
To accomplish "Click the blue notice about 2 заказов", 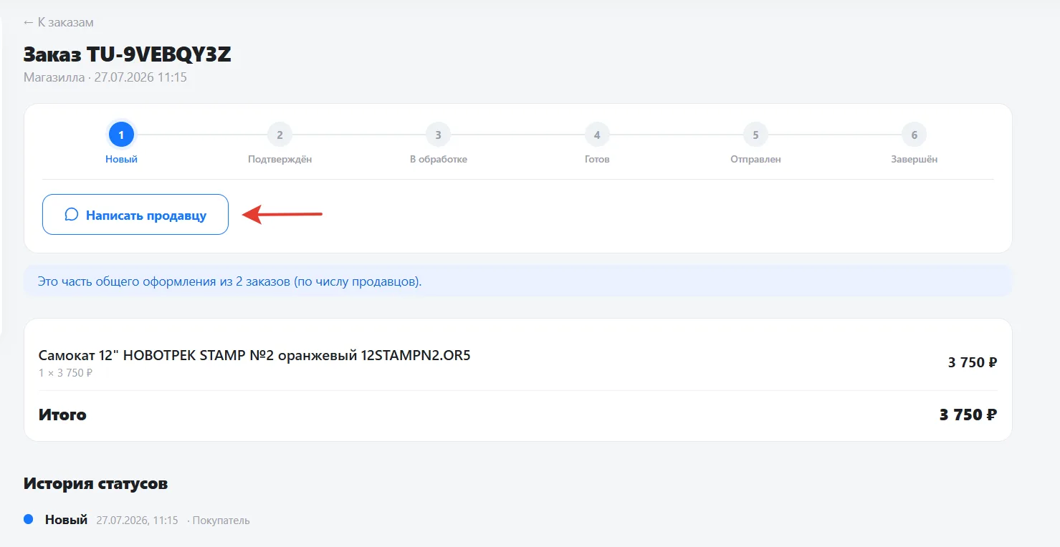I will 518,281.
